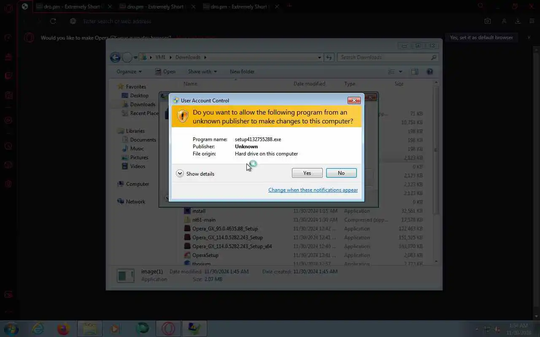Click the Explorer forward navigation button
Viewport: 540px width, 337px height.
coord(127,57)
